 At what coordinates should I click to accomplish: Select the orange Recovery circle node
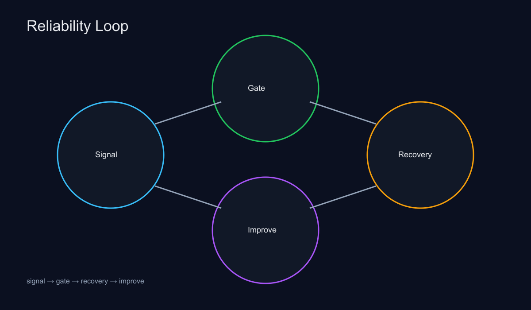pyautogui.click(x=420, y=177)
